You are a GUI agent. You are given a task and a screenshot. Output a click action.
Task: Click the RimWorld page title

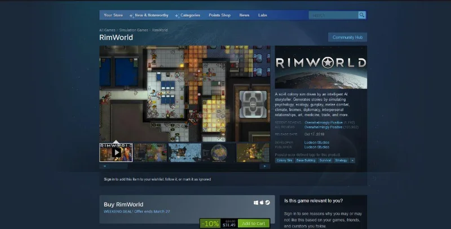tap(116, 37)
